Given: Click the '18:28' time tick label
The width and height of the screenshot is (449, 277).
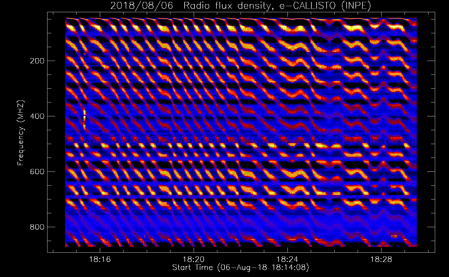Looking at the screenshot, I should 381,259.
